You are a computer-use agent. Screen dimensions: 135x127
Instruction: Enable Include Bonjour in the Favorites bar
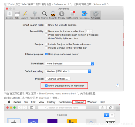(46, 48)
